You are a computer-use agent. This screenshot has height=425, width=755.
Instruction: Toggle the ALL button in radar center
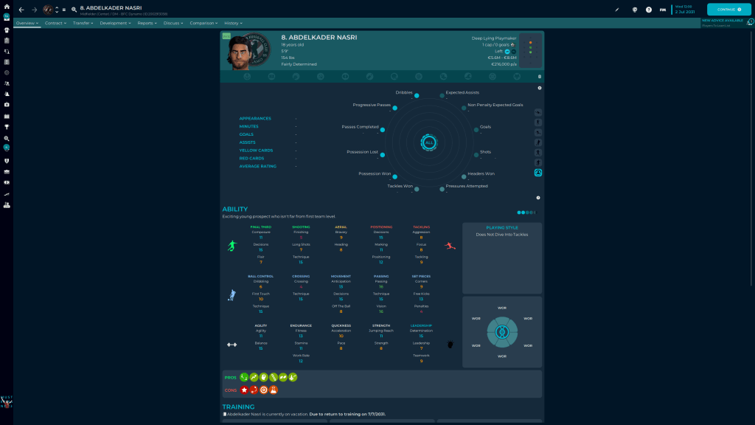pyautogui.click(x=429, y=142)
